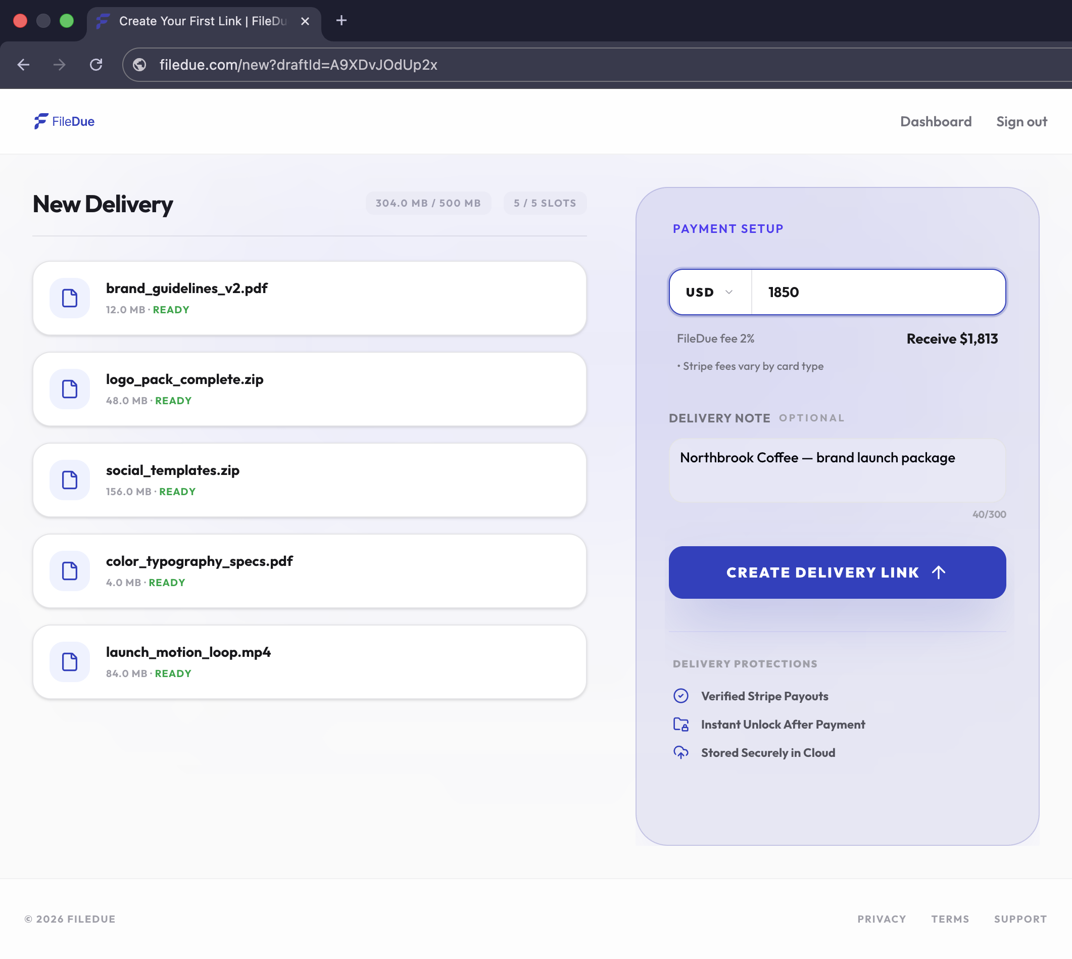This screenshot has width=1072, height=959.
Task: Click the © 2026 FILEDUE text
Action: click(70, 919)
